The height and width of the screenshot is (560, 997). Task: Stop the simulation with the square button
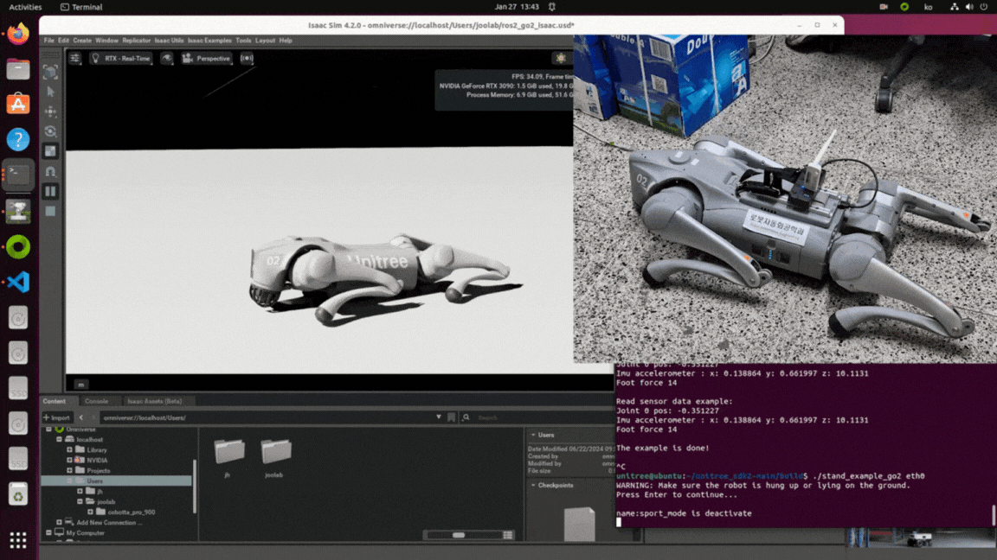[x=51, y=211]
